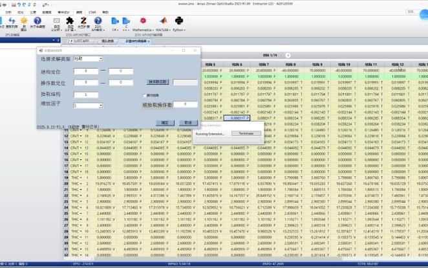Toggle the checkbox in the multi-config dialog

(144, 95)
